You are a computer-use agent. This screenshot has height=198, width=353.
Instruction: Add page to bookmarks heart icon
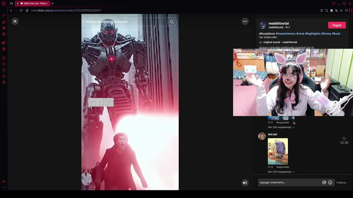tap(346, 10)
